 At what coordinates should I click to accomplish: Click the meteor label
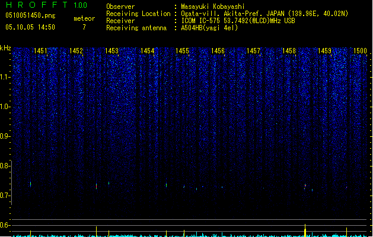(x=84, y=18)
